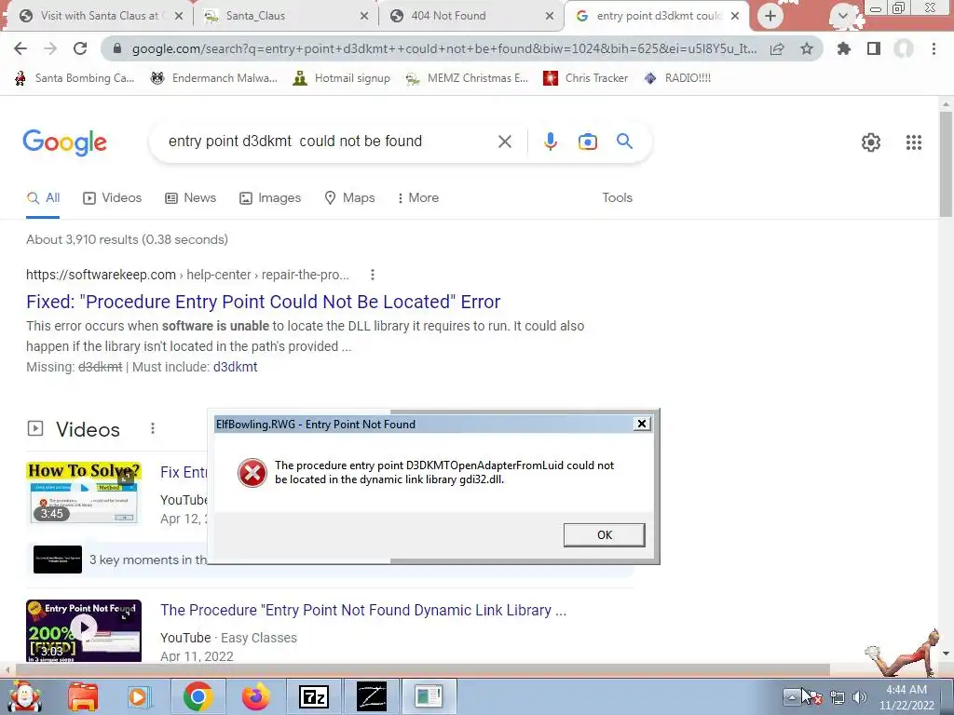The width and height of the screenshot is (954, 715).
Task: Switch to the Santa_Claus tab
Action: click(x=285, y=16)
